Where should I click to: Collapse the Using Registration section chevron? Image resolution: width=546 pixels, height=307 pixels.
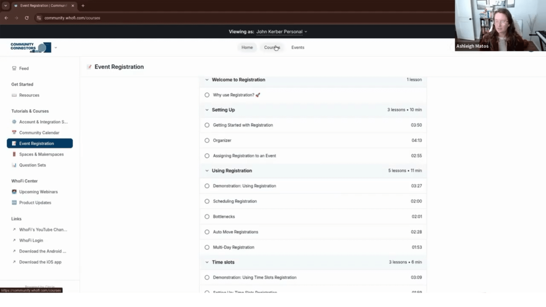pyautogui.click(x=207, y=171)
